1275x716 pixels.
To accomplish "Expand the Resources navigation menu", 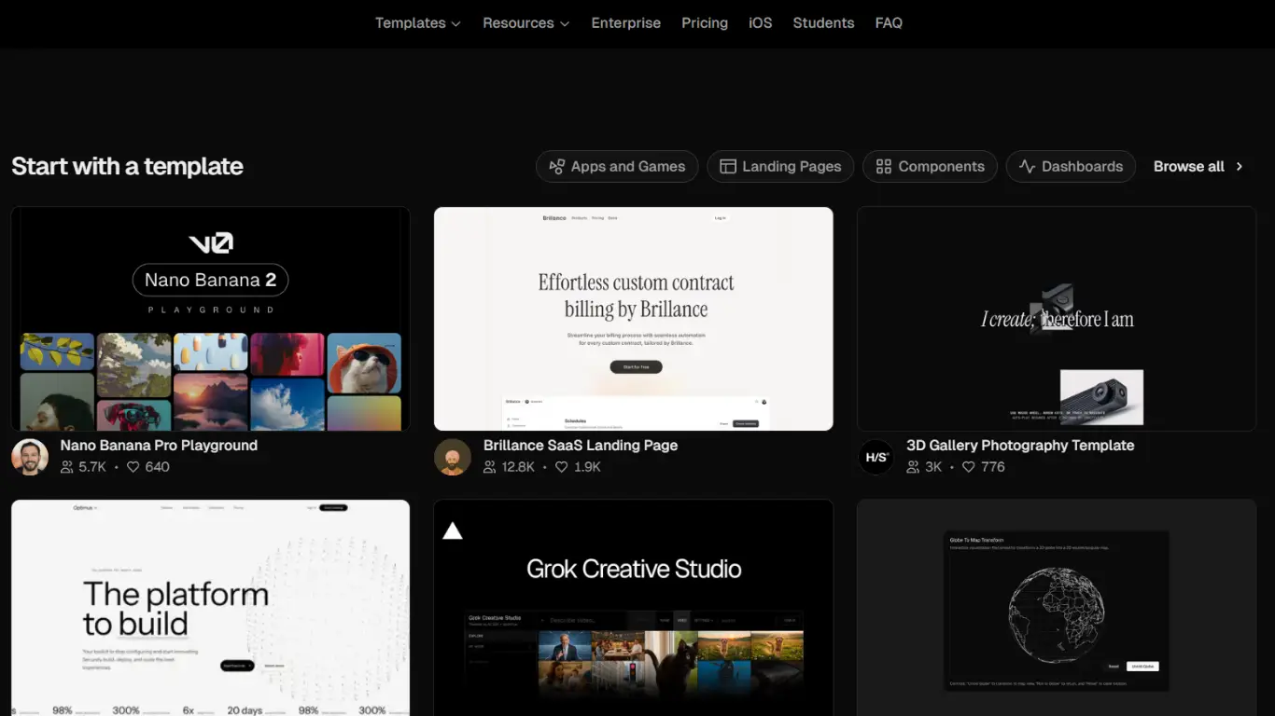I will [525, 23].
